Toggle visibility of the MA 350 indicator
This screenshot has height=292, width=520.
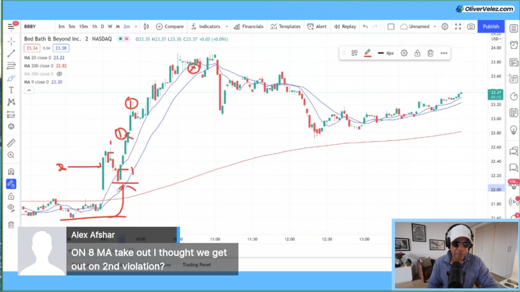[x=60, y=73]
